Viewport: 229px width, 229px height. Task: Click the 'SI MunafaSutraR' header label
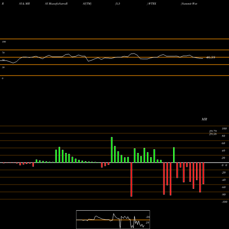(56, 4)
